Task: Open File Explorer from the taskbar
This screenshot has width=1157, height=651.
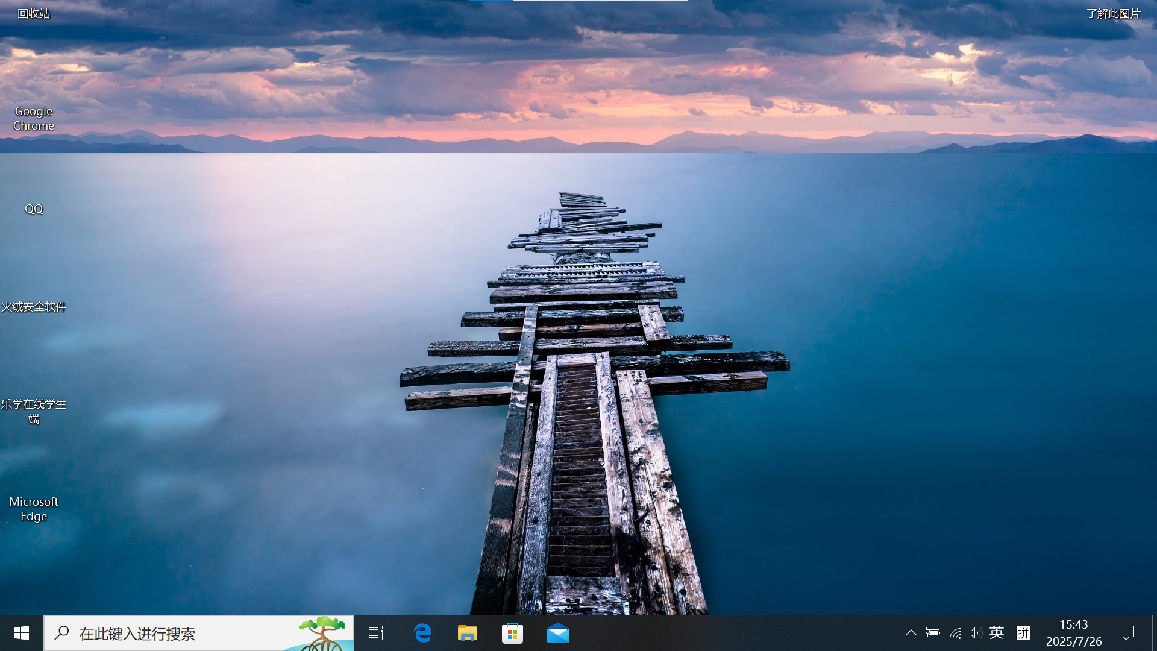Action: 468,633
